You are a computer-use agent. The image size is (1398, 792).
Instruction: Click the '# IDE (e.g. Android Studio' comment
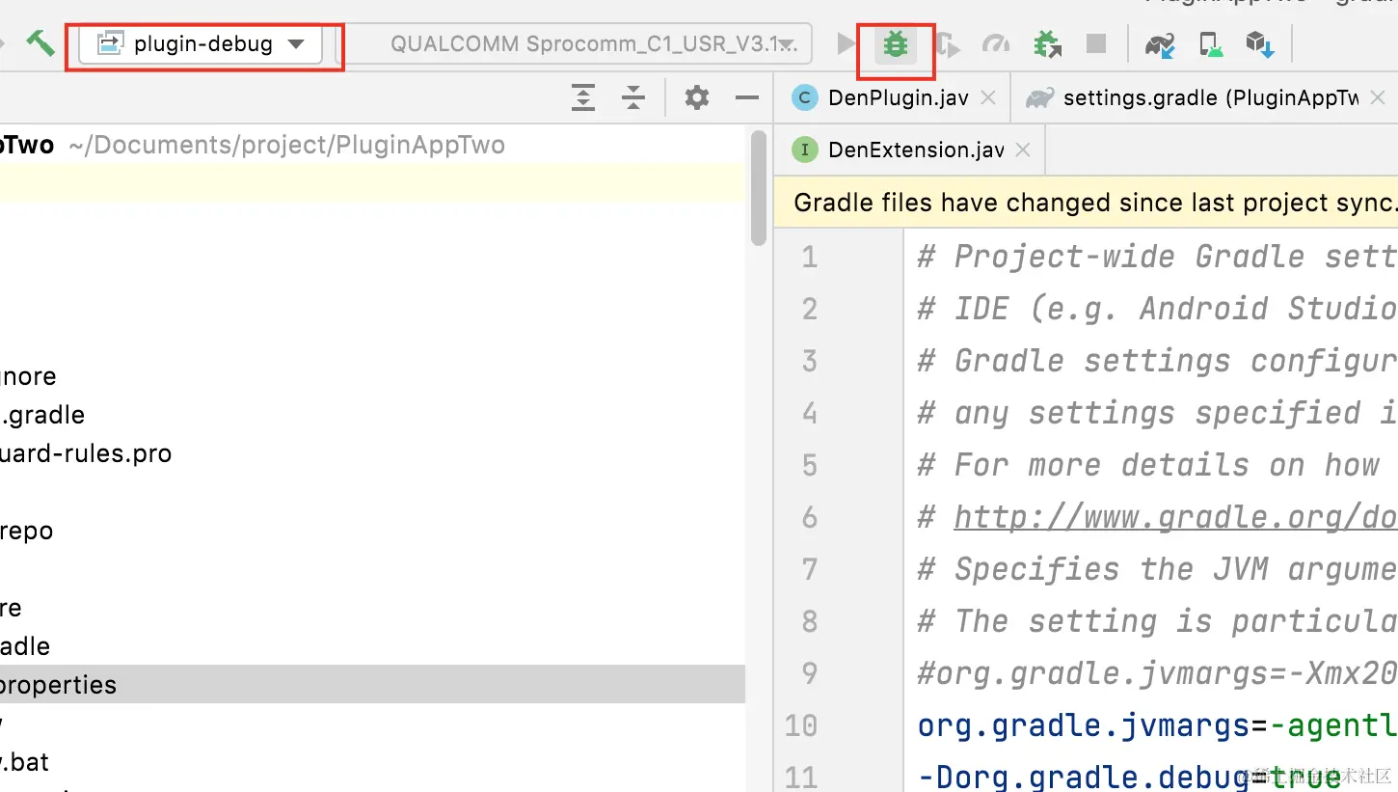[1157, 309]
